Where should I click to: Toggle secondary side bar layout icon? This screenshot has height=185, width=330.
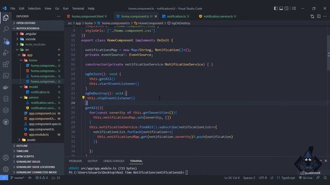pyautogui.click(x=287, y=8)
